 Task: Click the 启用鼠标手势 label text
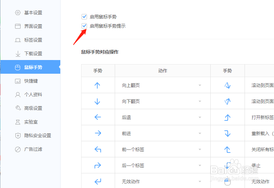click(x=103, y=17)
